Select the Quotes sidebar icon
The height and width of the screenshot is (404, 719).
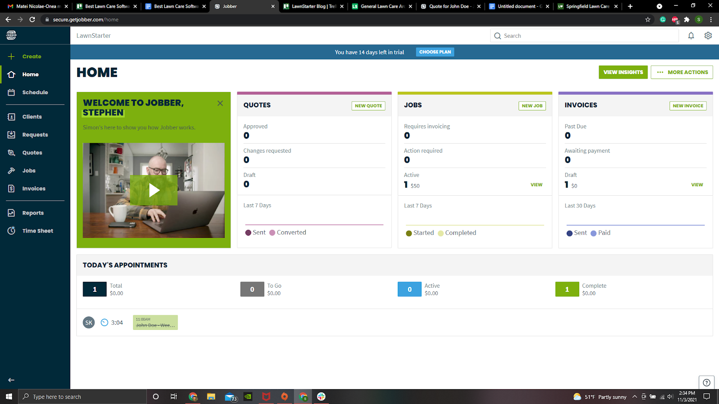point(31,152)
